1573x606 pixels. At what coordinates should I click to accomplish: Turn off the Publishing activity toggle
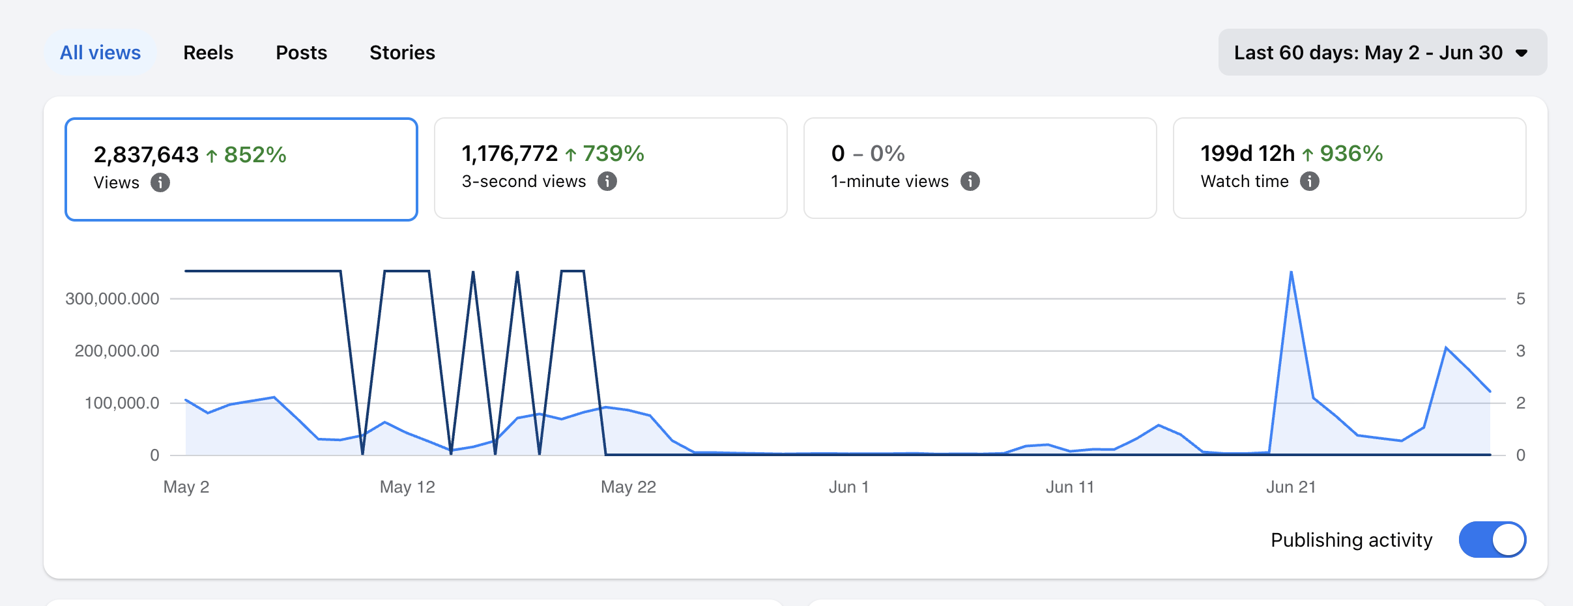click(x=1492, y=540)
